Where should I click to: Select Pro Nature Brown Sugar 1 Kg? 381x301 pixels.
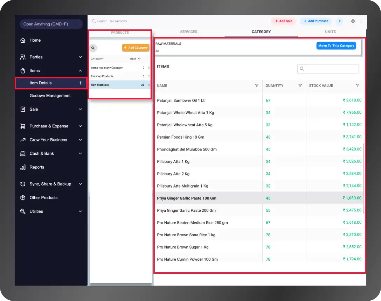259,247
